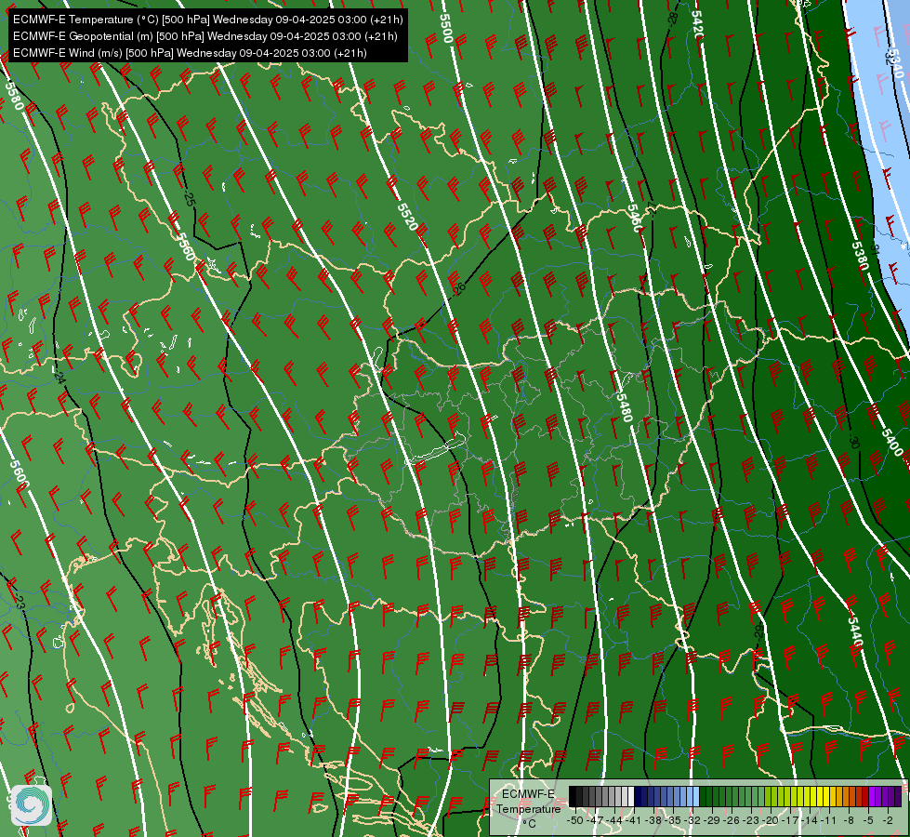Click the -17 value in the legend scale
Viewport: 910px width, 837px height.
(791, 820)
